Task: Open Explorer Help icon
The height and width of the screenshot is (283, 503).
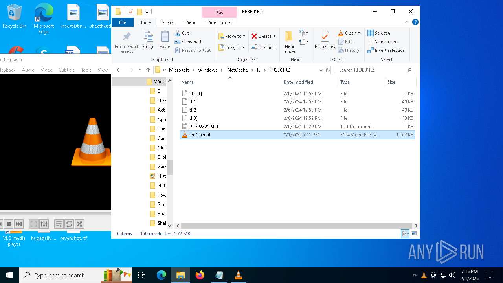Action: (415, 22)
